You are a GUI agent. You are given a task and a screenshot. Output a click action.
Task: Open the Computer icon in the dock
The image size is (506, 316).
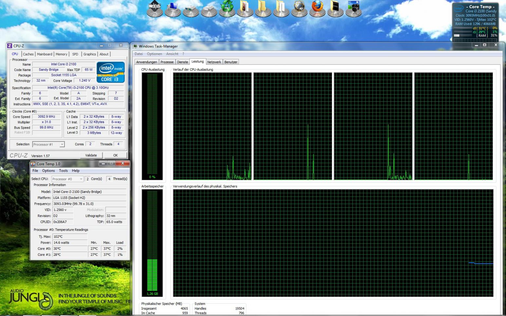tap(173, 9)
